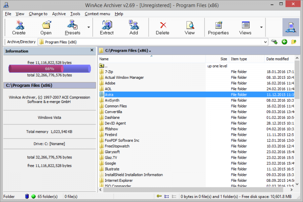Click the green status light in status bar

(x=34, y=196)
